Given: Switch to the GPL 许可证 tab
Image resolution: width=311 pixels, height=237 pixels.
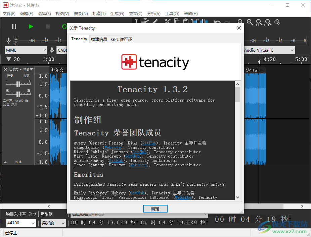Looking at the screenshot, I should tap(121, 40).
